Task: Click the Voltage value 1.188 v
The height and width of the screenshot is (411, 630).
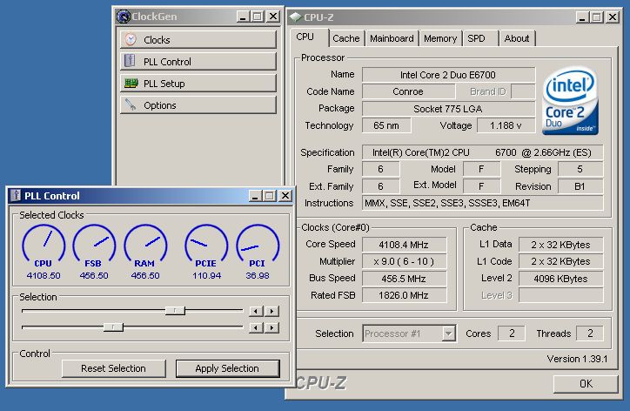Action: click(506, 125)
